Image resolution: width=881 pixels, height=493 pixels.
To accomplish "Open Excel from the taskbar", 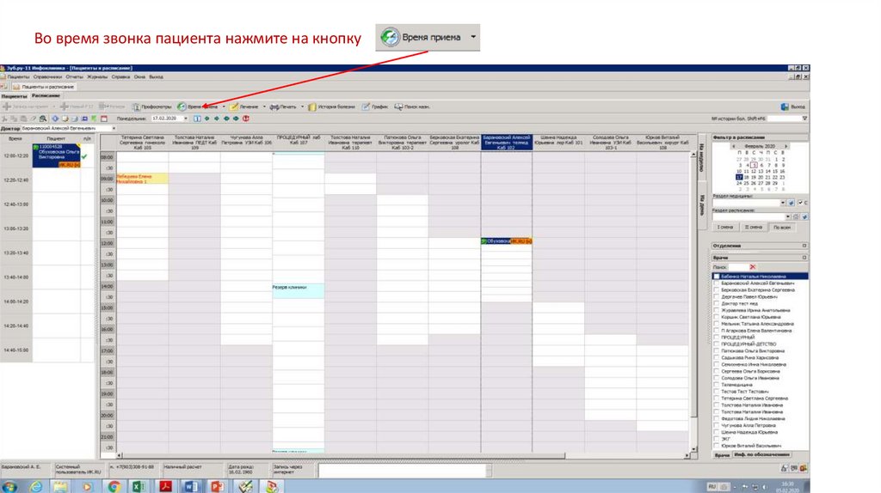I will [x=139, y=486].
